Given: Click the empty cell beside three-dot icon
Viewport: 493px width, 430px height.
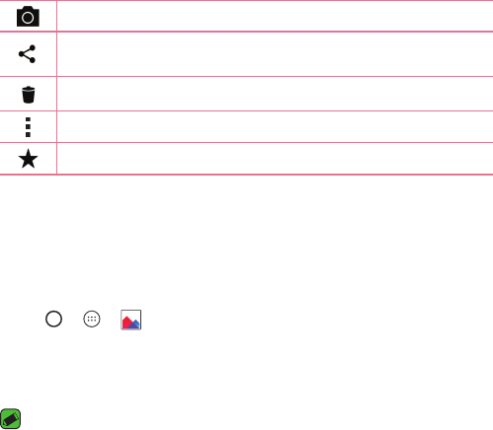Looking at the screenshot, I should point(275,127).
